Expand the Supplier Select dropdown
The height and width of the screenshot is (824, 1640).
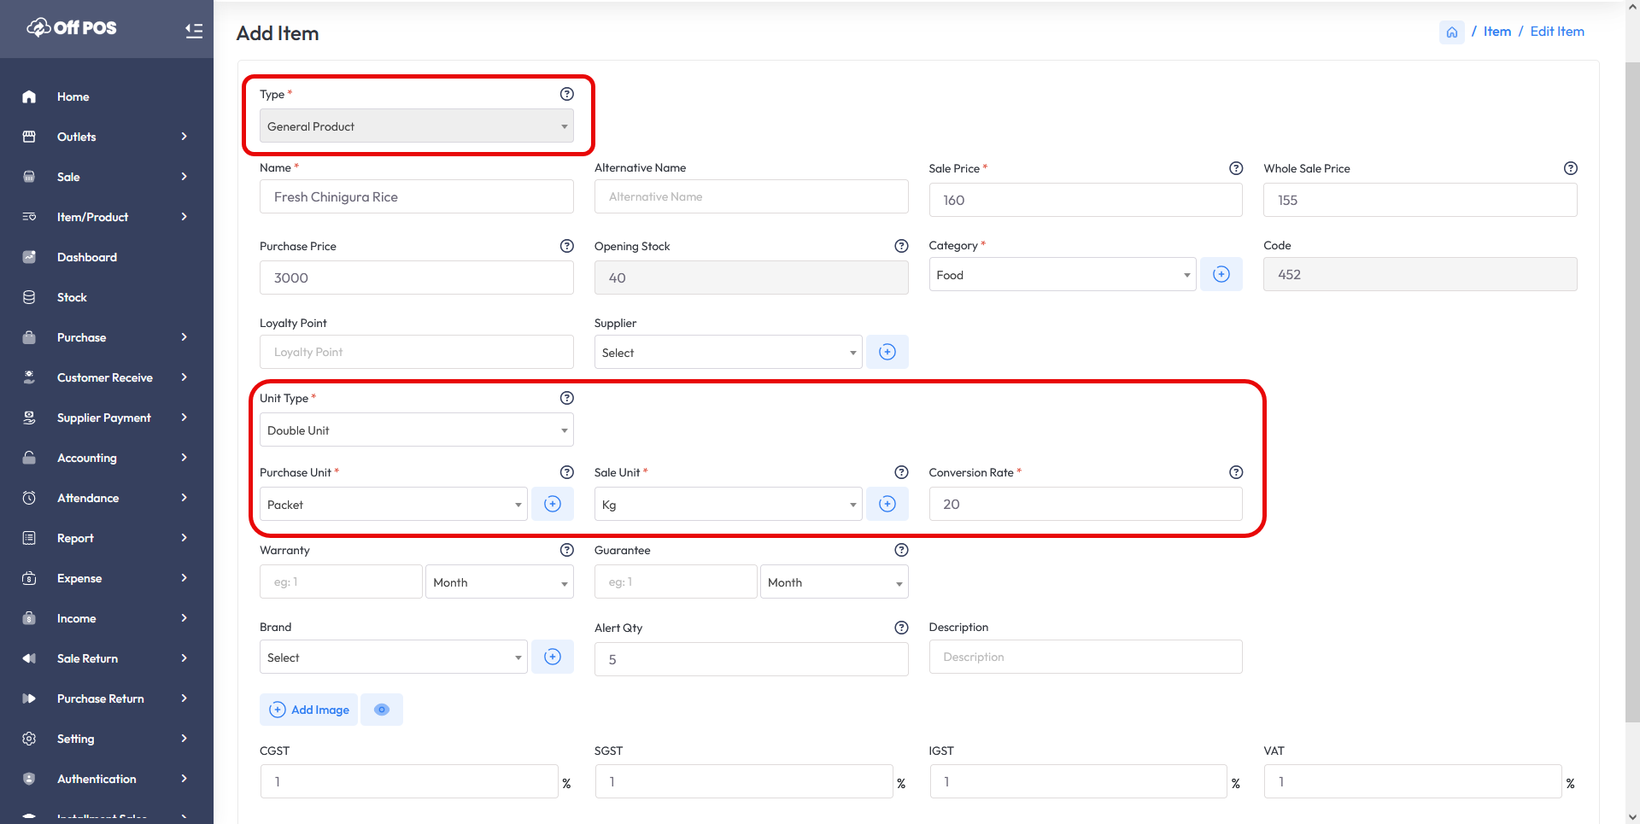tap(728, 353)
